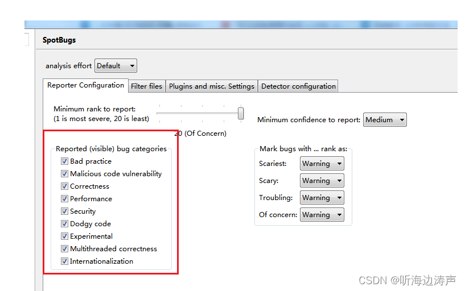Select the Reporter Configuration tab
The width and height of the screenshot is (465, 291).
click(x=85, y=85)
